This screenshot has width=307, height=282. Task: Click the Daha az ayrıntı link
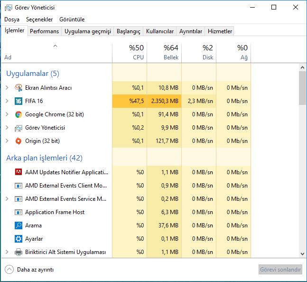[35, 270]
